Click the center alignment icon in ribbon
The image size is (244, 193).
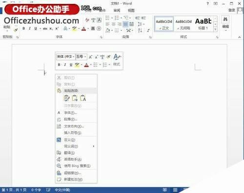(x=114, y=24)
